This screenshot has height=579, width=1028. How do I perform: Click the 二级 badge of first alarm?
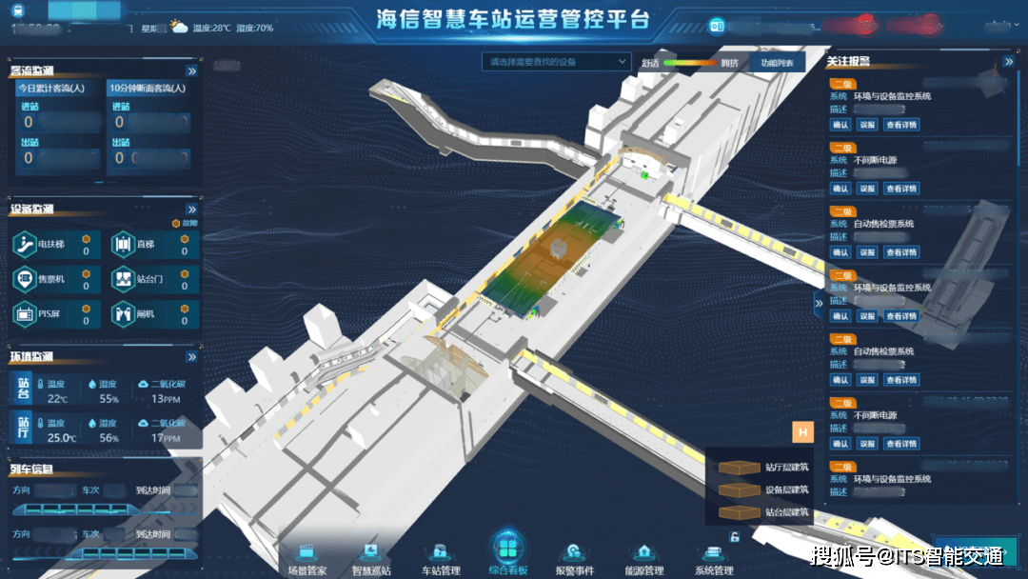(842, 84)
